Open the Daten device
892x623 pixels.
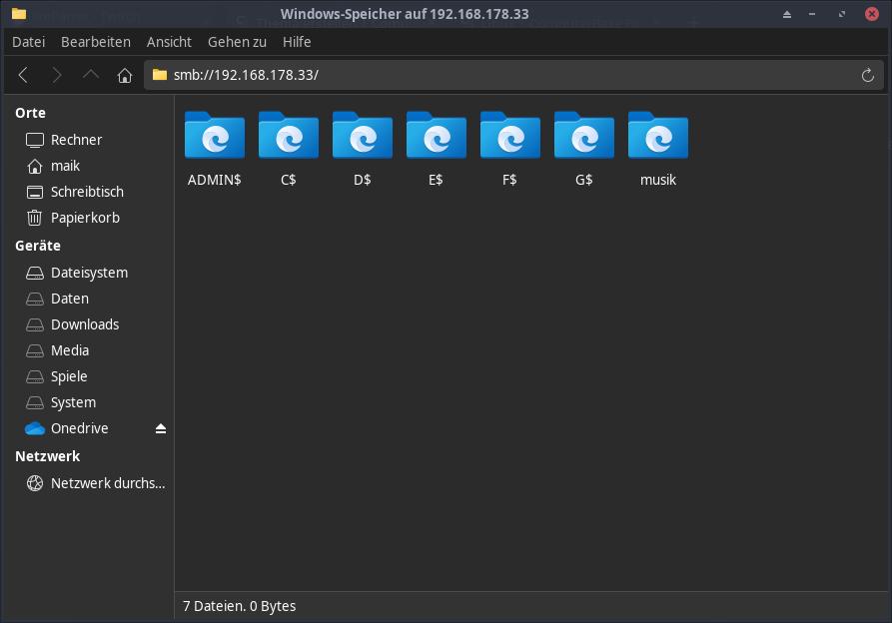[x=90, y=299]
